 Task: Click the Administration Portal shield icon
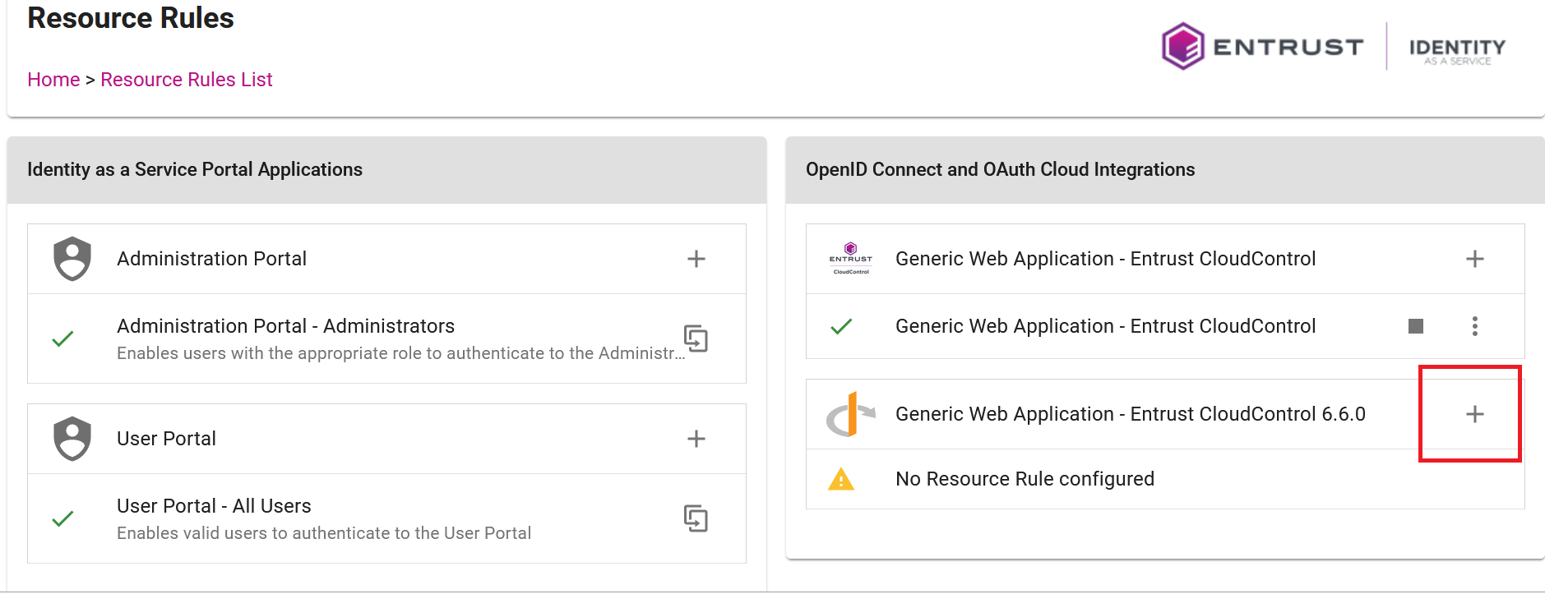click(x=72, y=259)
